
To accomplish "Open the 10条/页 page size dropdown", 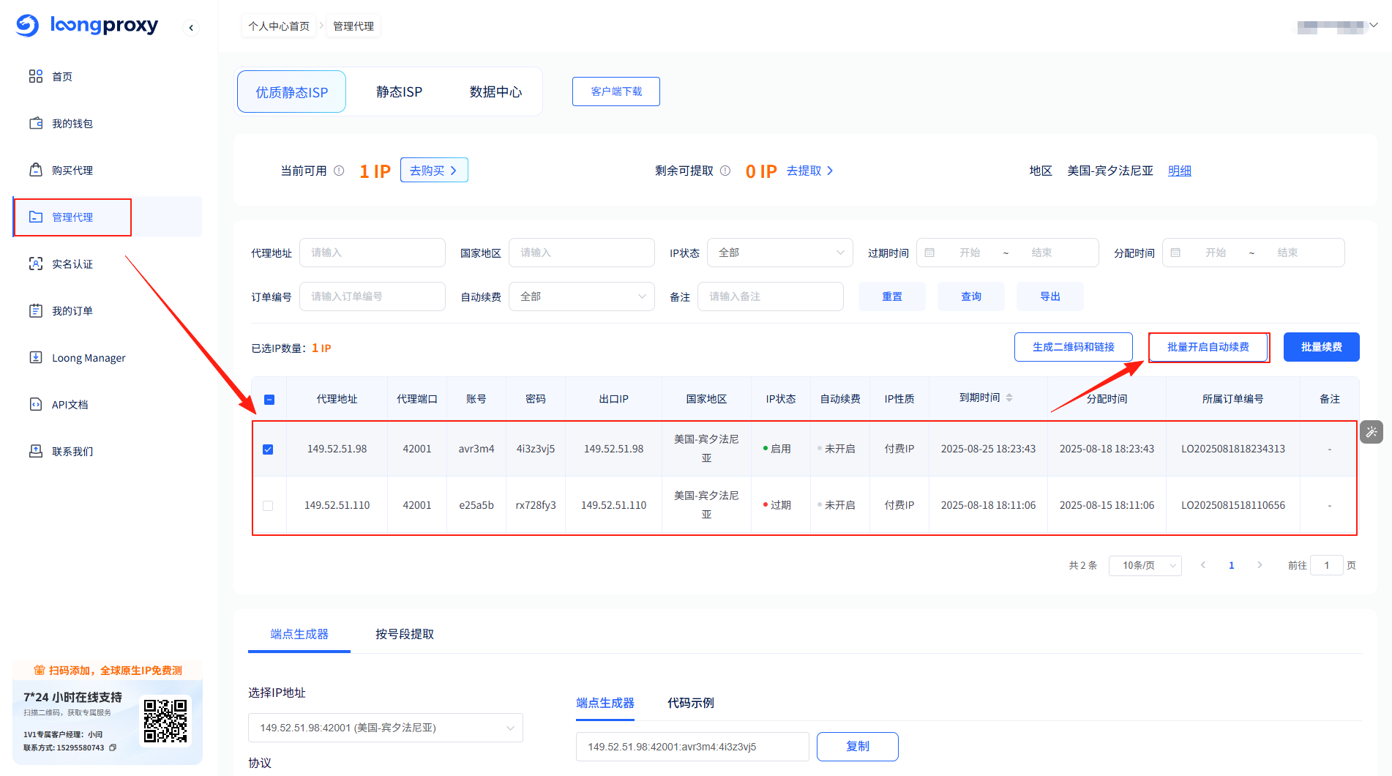I will pyautogui.click(x=1145, y=565).
